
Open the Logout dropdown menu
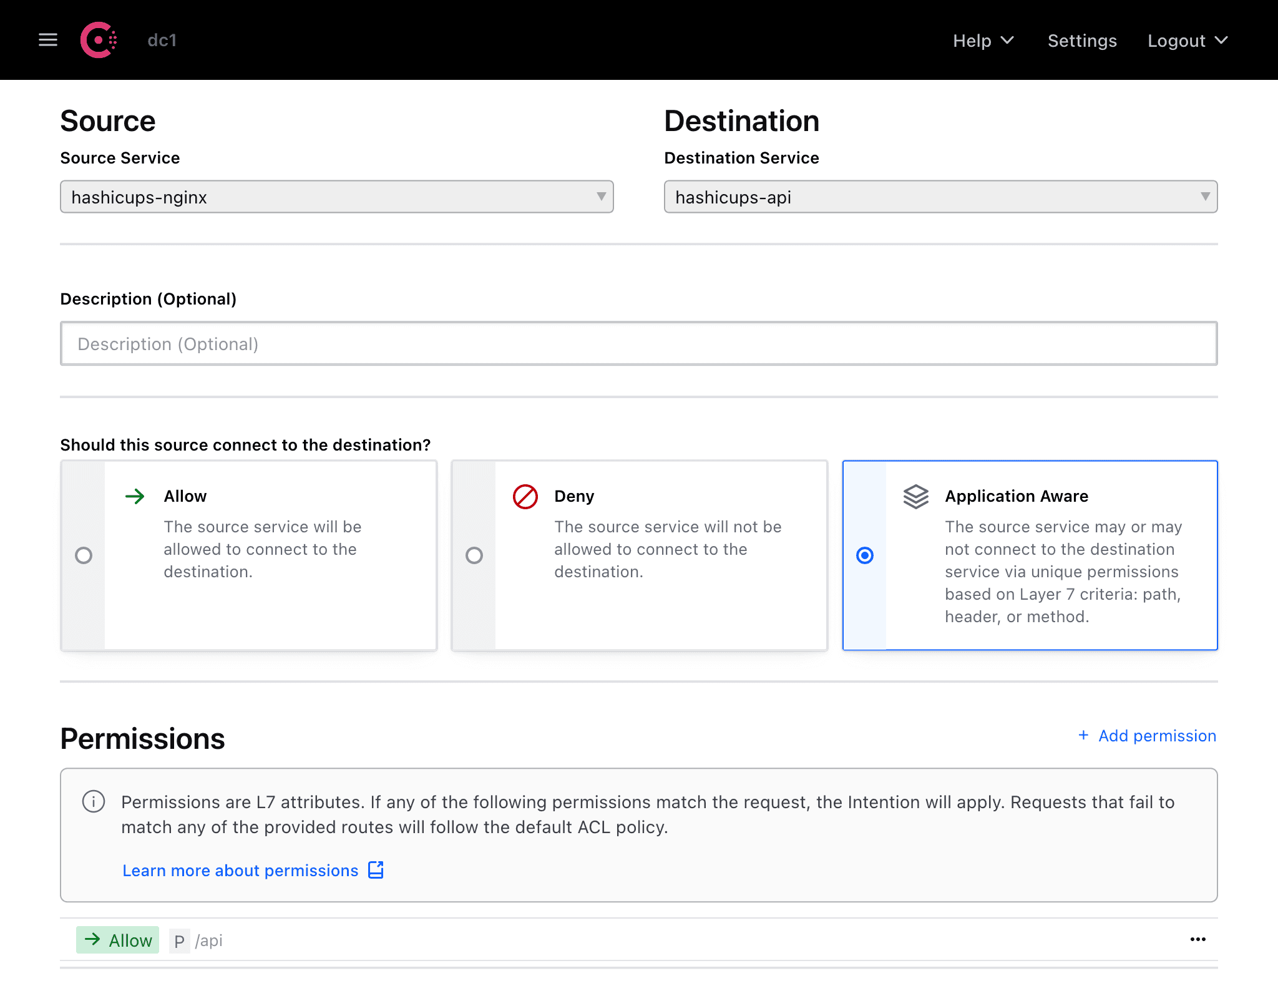(1188, 41)
